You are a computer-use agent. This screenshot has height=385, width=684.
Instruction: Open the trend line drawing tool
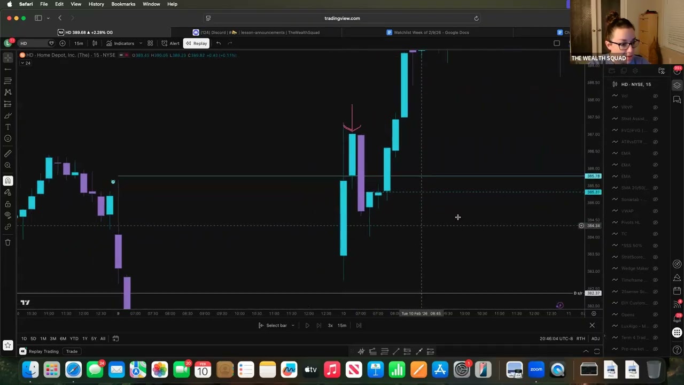(x=8, y=69)
